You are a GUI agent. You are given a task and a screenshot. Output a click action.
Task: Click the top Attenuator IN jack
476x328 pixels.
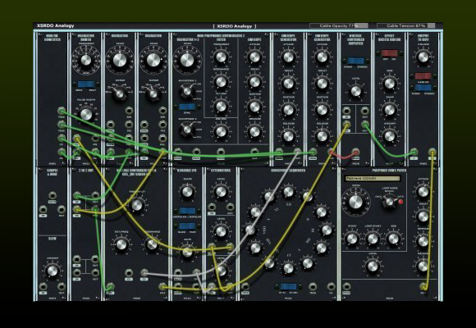click(212, 207)
